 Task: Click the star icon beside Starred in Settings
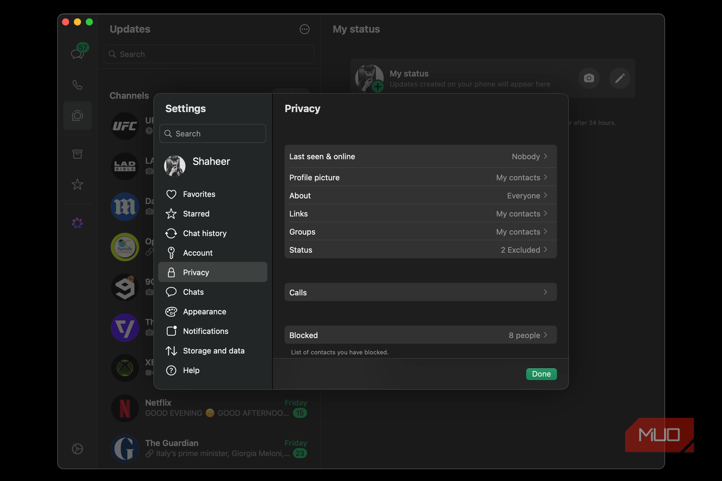click(171, 214)
